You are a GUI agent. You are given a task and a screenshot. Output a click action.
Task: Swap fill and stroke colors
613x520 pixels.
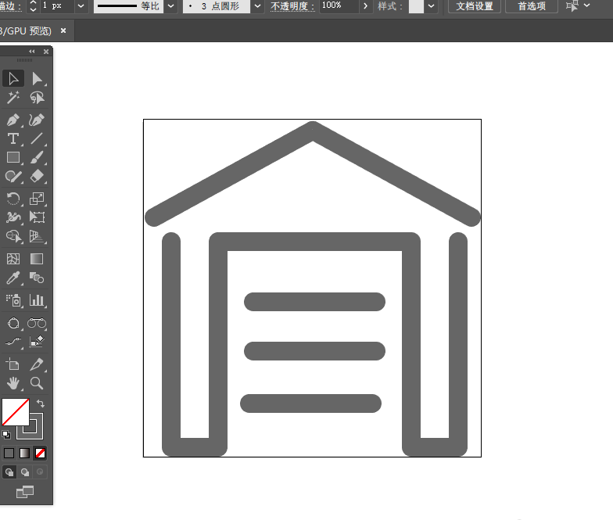point(41,403)
